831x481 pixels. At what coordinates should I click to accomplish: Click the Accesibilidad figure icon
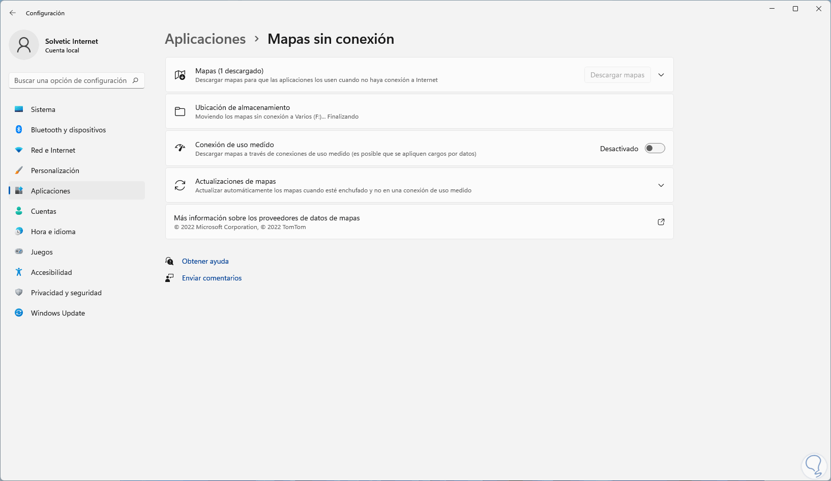pos(19,272)
